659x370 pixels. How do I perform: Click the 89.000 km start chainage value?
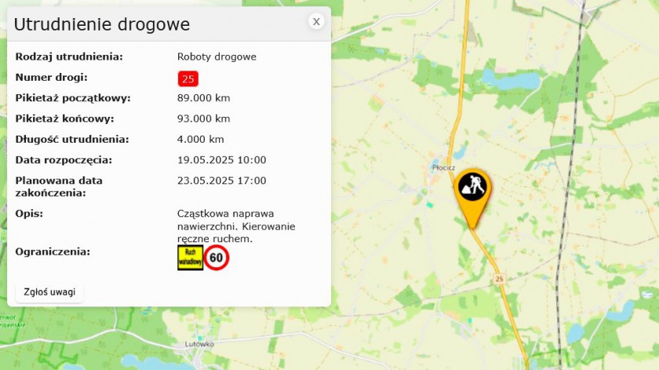(203, 98)
